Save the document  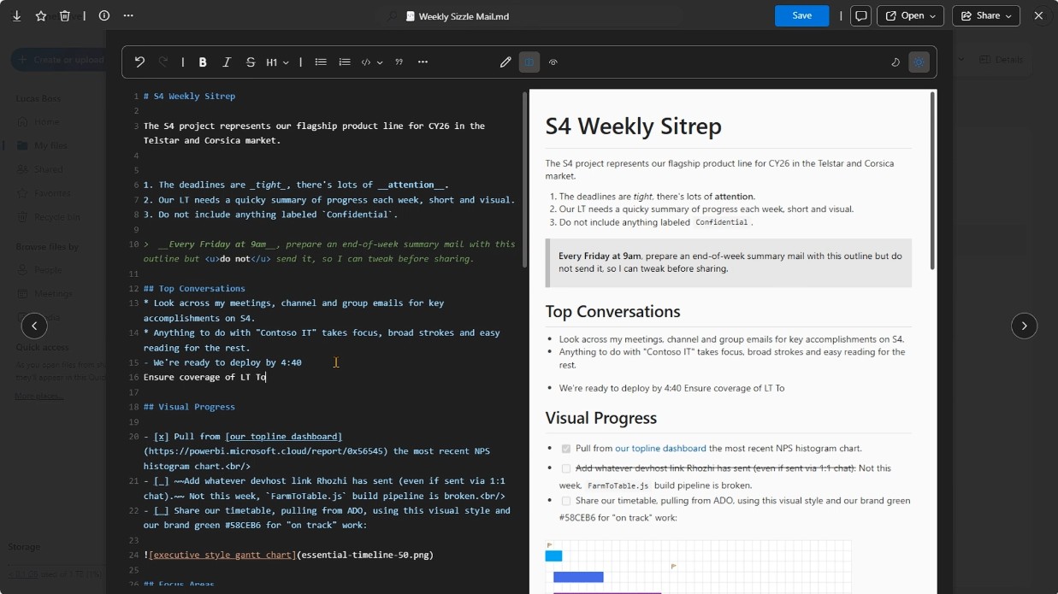tap(801, 15)
